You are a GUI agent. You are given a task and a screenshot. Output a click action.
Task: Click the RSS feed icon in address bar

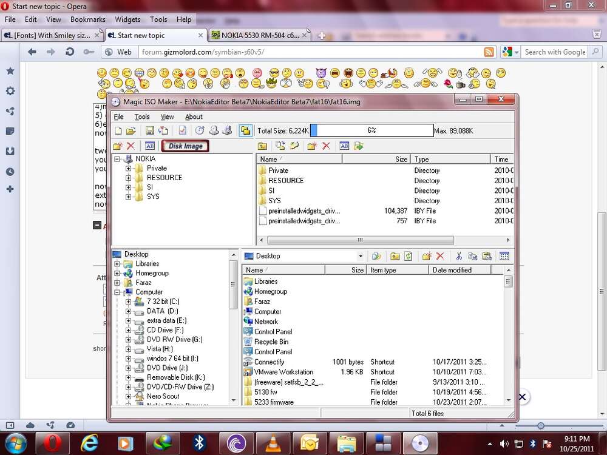[489, 52]
